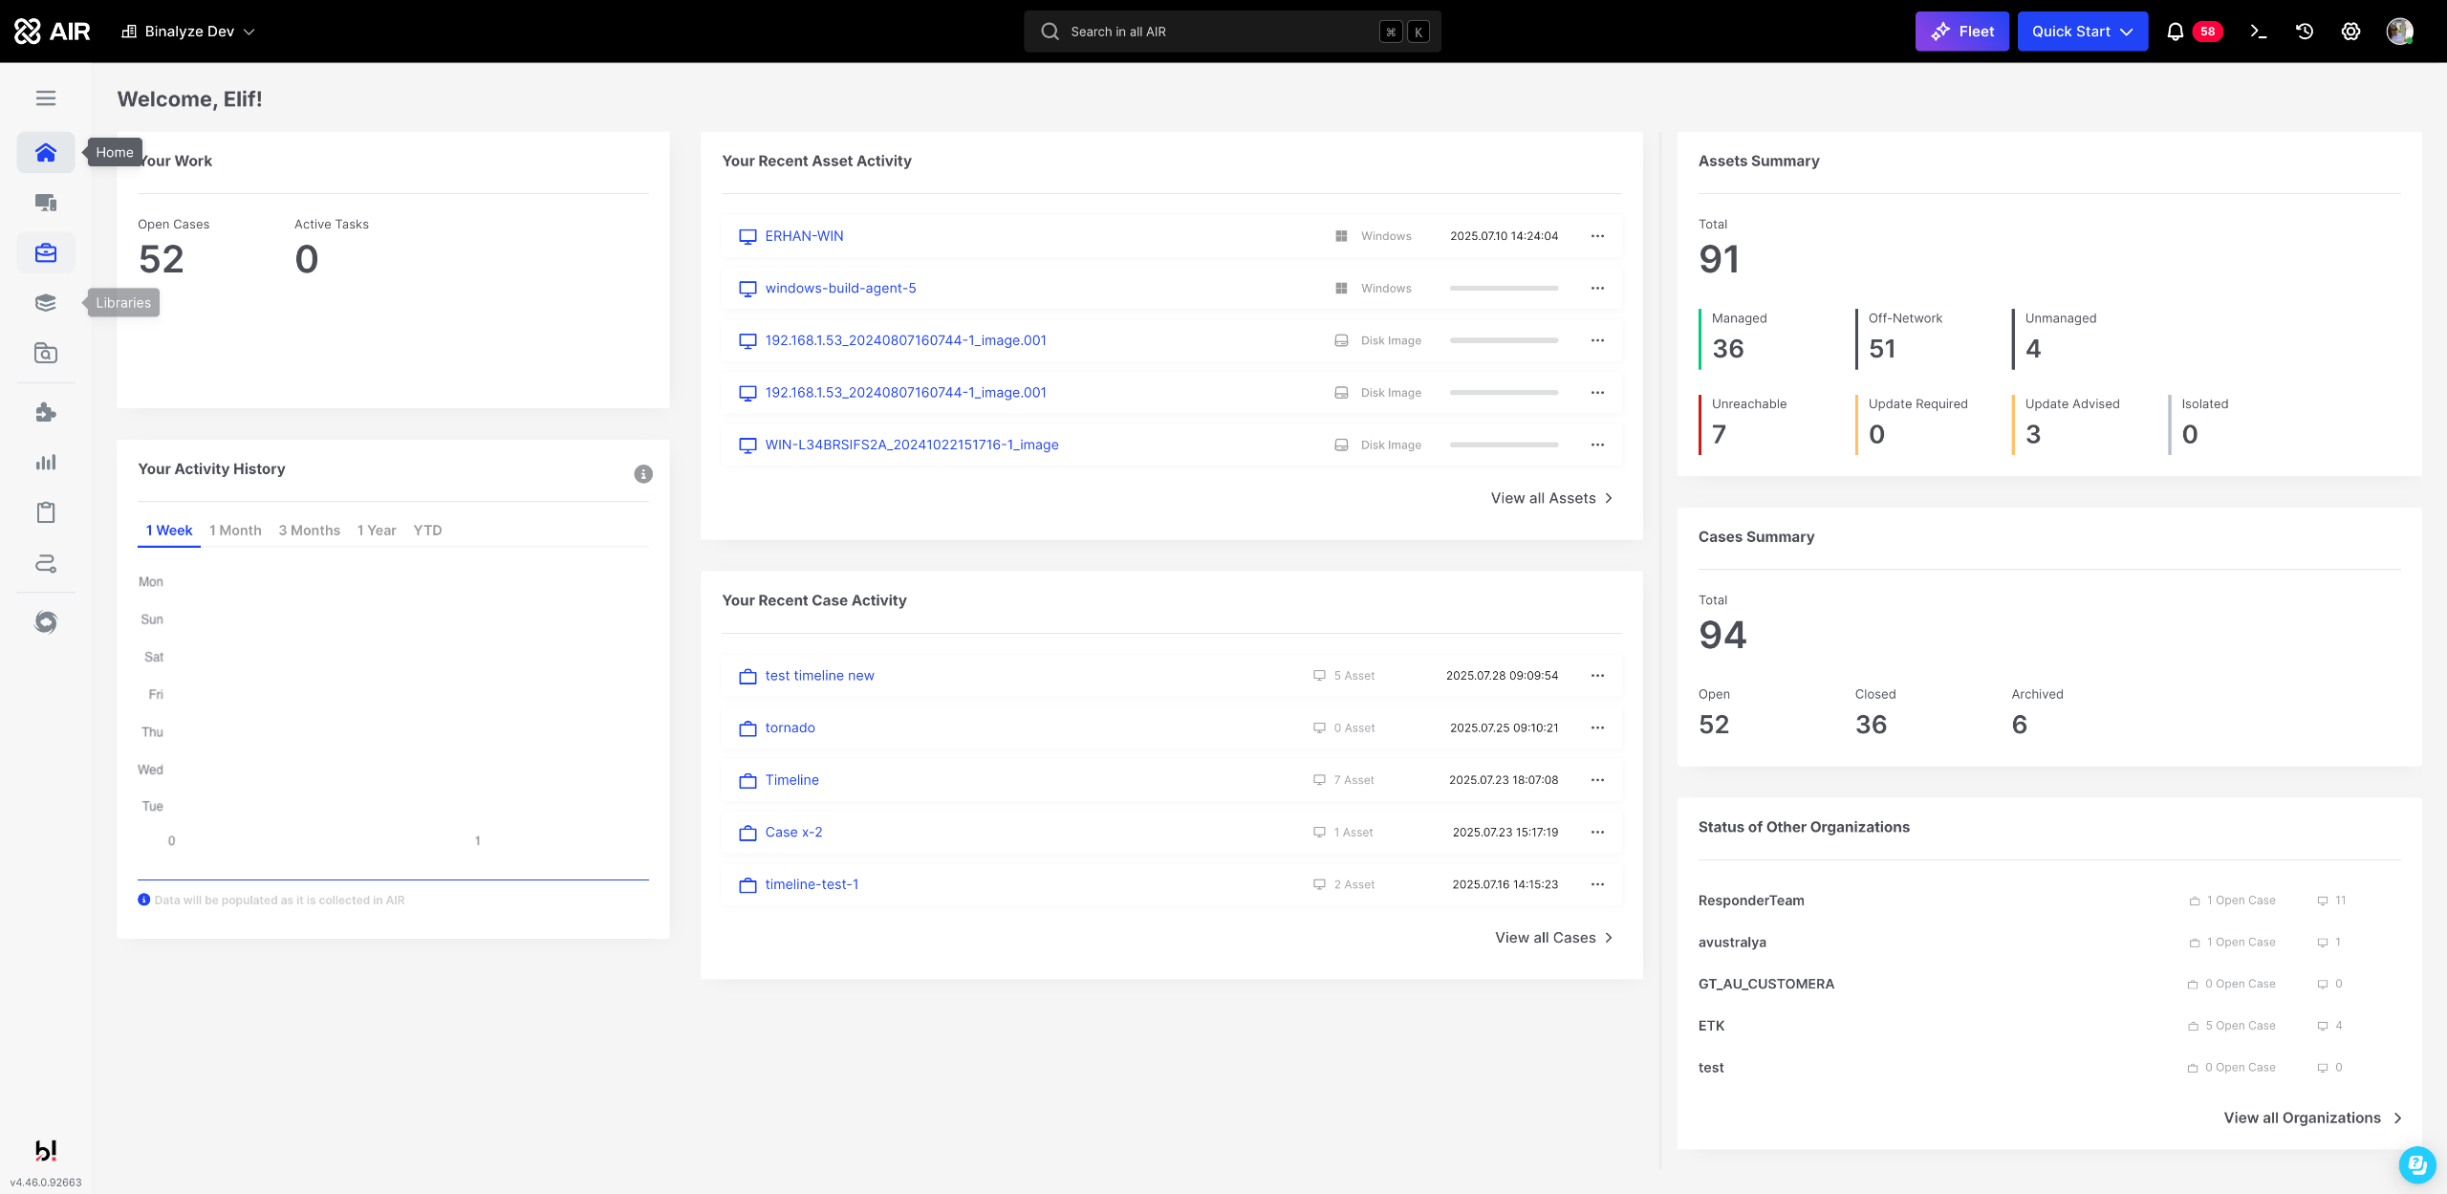Open the settings gear icon

[2350, 32]
